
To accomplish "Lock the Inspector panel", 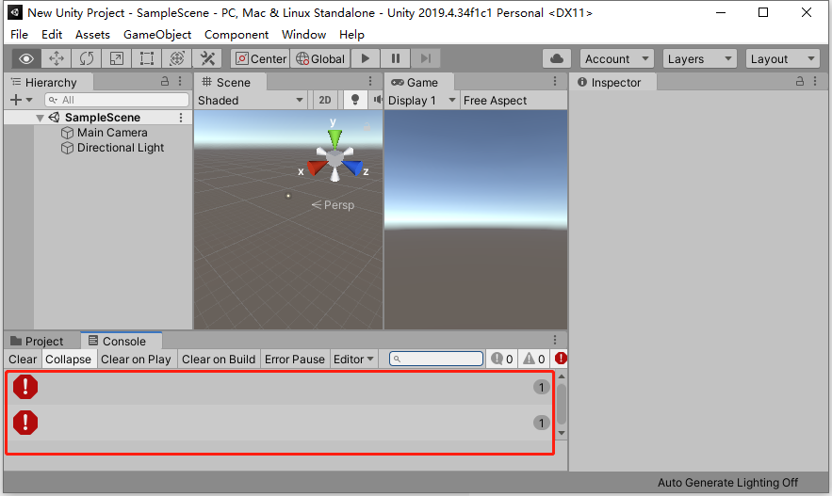I will point(800,81).
